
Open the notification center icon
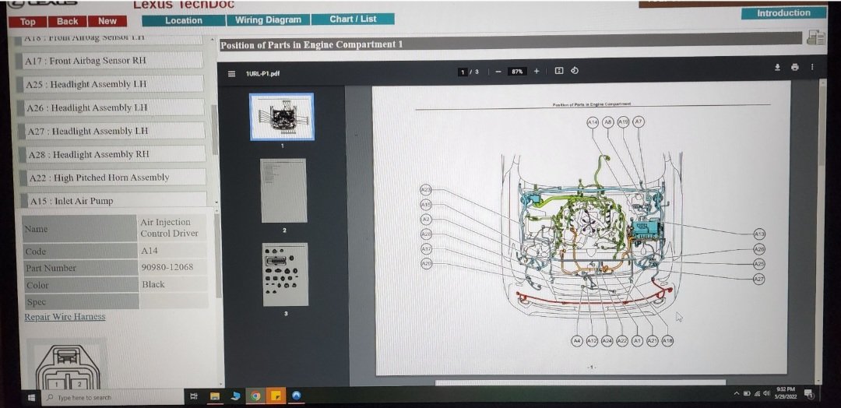coord(810,395)
